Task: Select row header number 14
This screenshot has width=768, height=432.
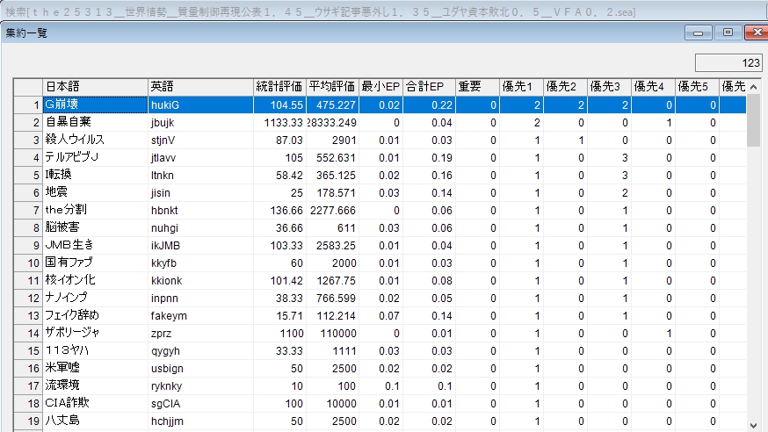Action: (28, 333)
